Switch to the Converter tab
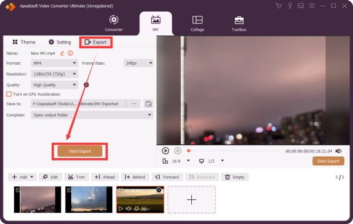353x224 pixels. (114, 23)
